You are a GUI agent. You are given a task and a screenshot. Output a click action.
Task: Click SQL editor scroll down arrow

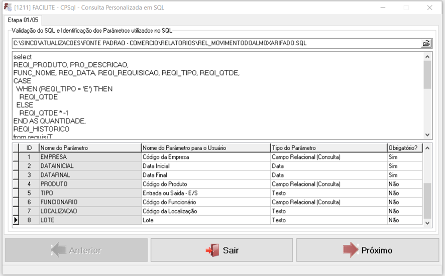point(427,135)
